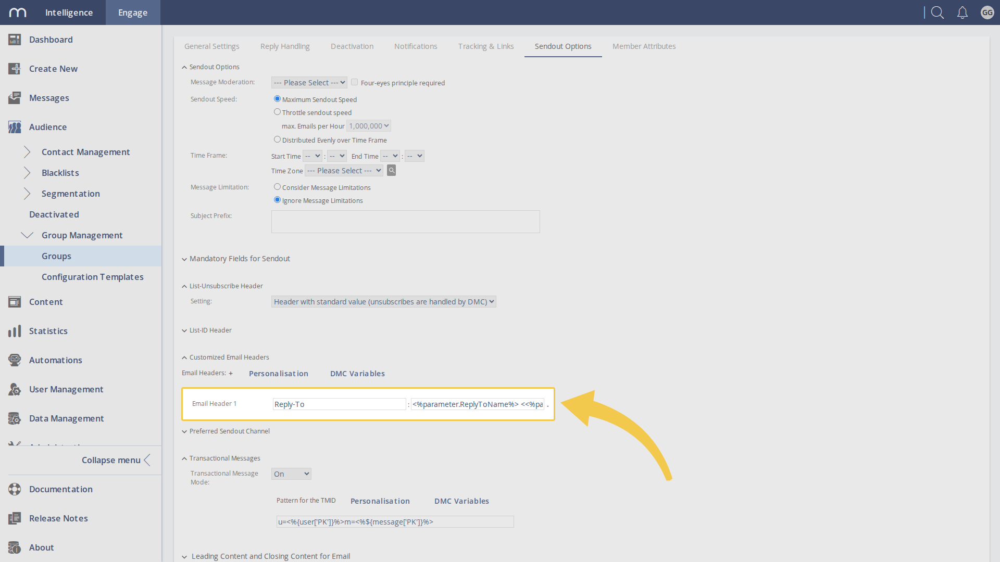Add email header with plus button
1000x562 pixels.
[x=231, y=373]
